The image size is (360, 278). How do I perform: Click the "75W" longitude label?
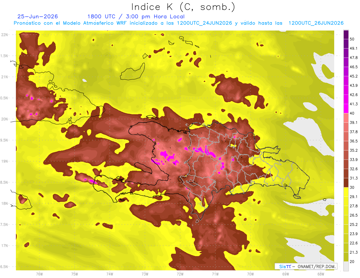click(75, 274)
